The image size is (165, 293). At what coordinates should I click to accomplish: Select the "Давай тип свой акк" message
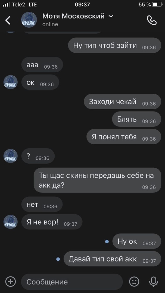[112, 259]
